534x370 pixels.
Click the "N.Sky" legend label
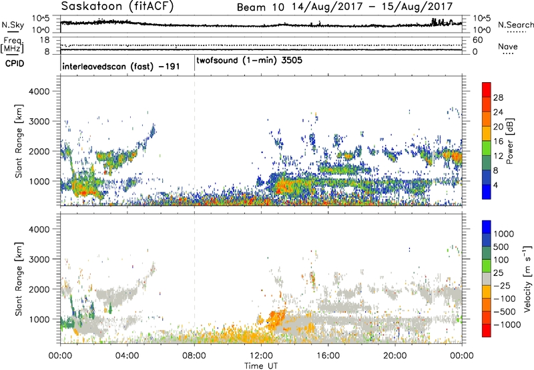(13, 25)
